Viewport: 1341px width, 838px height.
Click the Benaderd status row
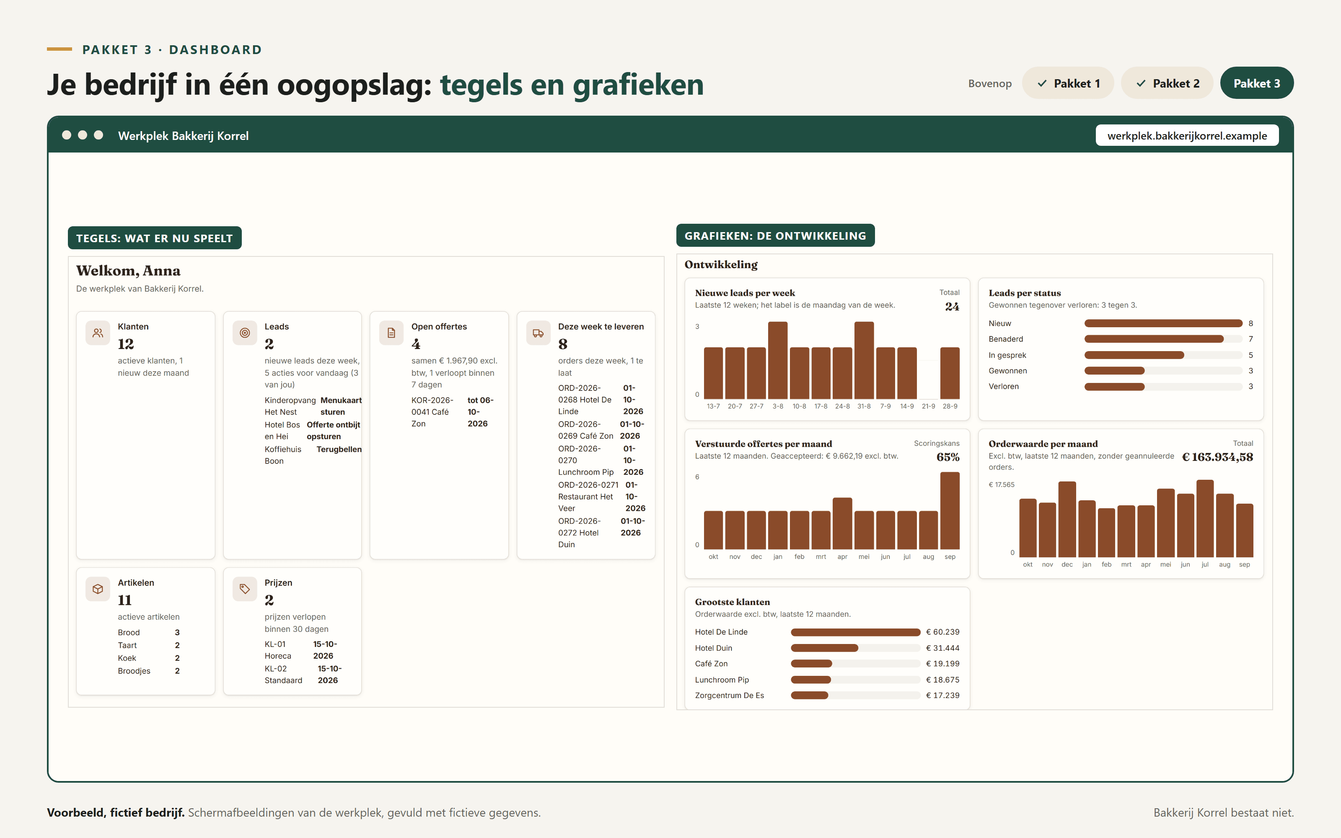1121,339
